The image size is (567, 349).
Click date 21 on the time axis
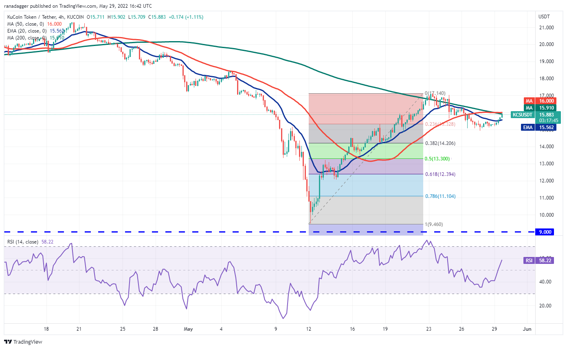click(79, 329)
